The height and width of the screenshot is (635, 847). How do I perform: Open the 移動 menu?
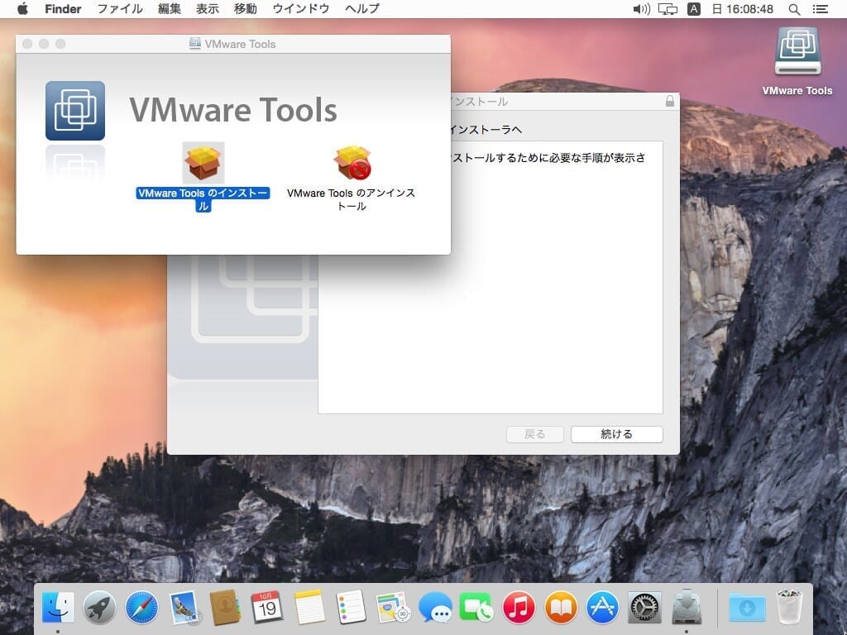coord(245,9)
